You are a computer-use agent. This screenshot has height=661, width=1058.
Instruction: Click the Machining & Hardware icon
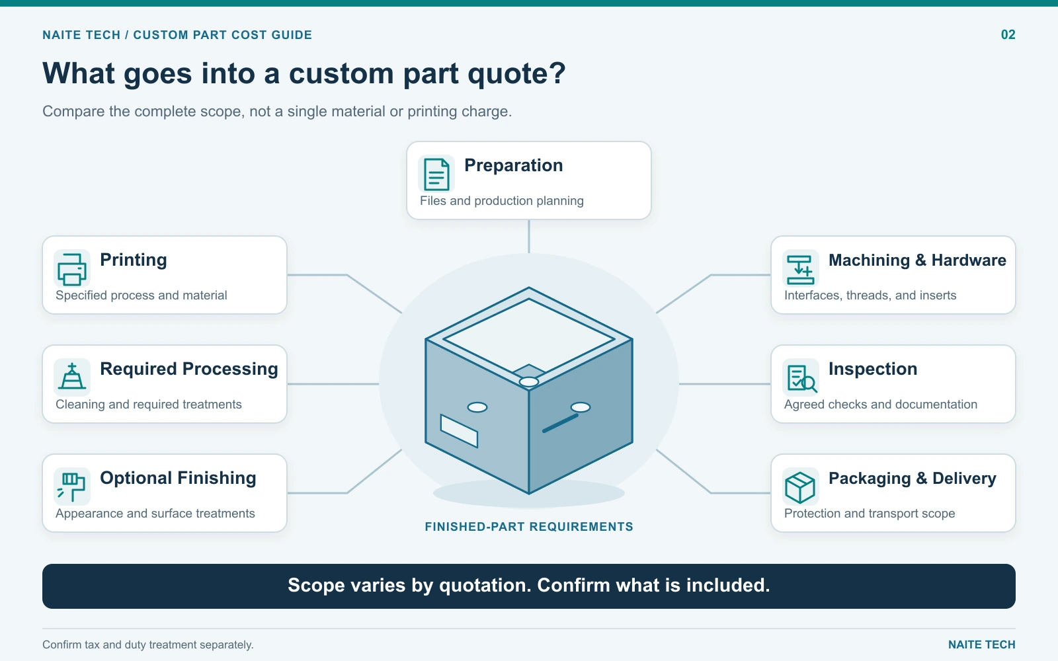(801, 268)
